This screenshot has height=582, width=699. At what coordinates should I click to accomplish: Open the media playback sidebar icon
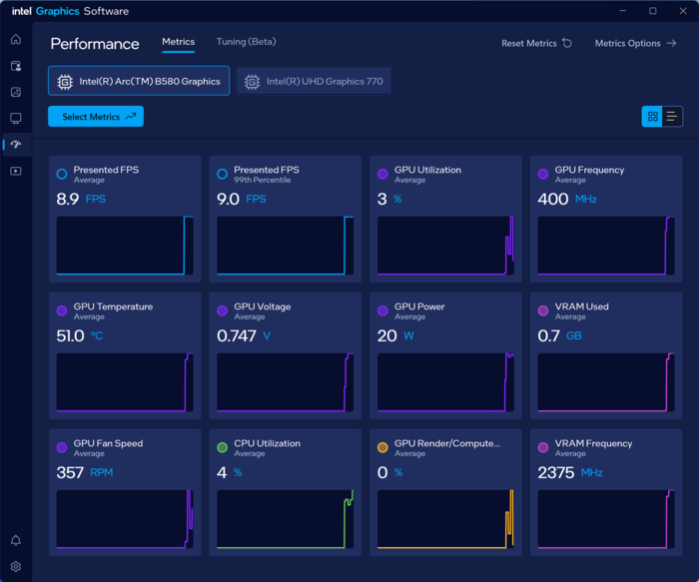(x=16, y=171)
